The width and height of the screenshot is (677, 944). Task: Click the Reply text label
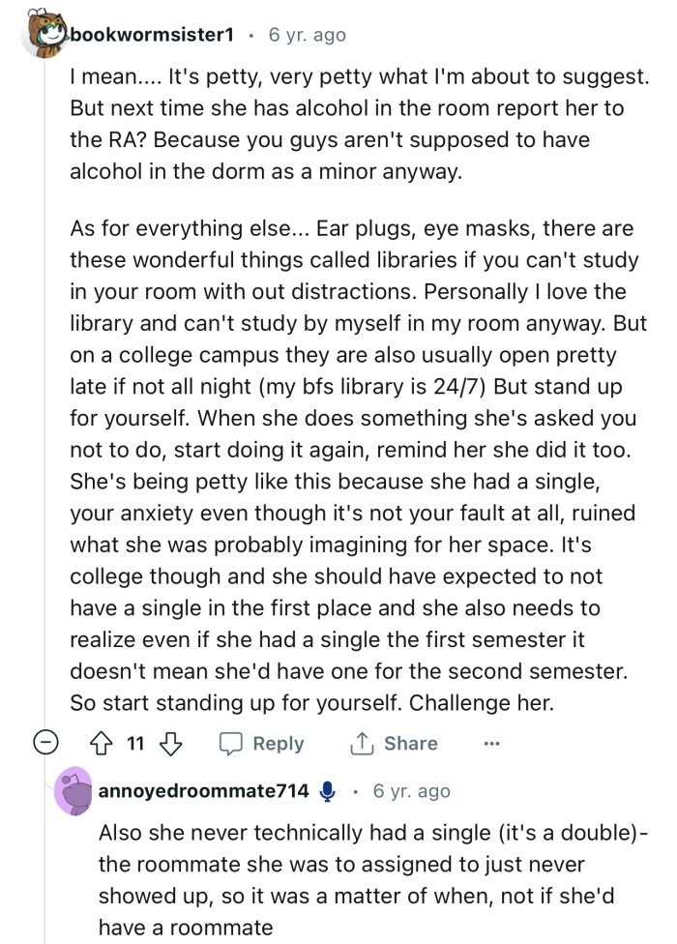pos(279,744)
